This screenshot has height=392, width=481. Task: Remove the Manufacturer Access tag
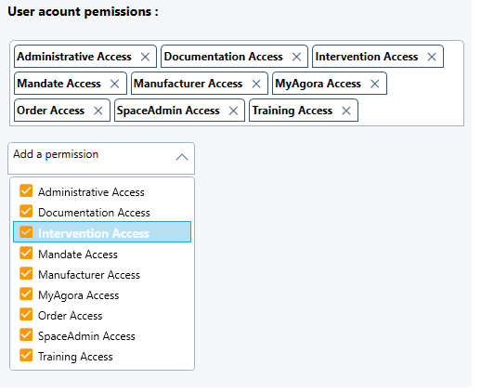[x=256, y=84]
